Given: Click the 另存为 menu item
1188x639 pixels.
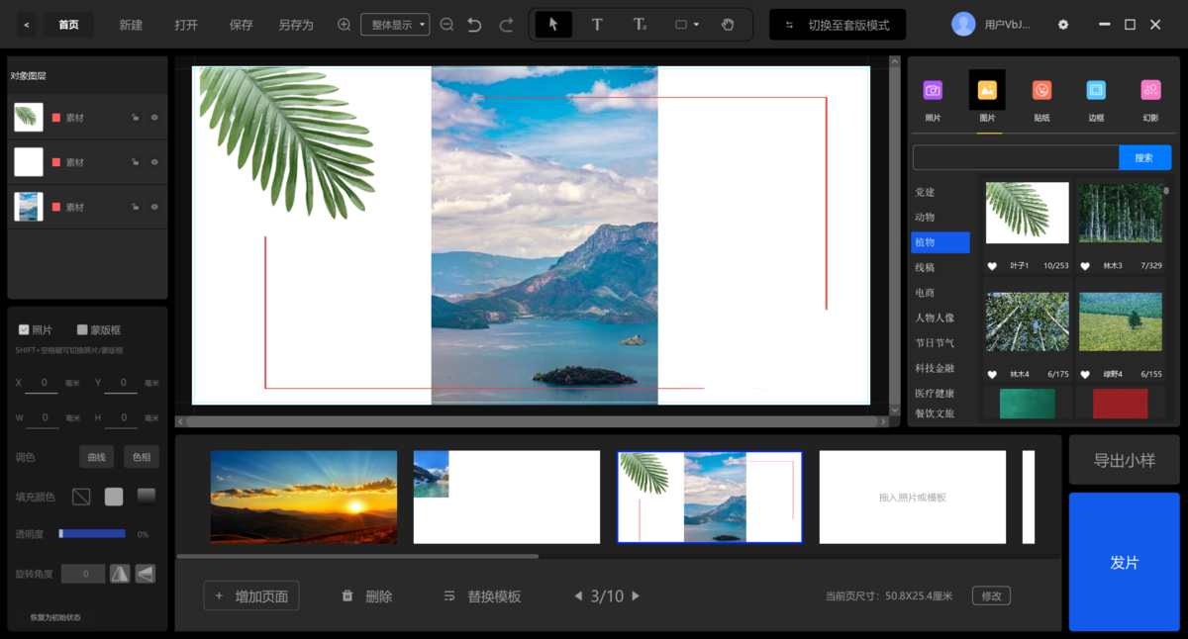Looking at the screenshot, I should point(296,25).
